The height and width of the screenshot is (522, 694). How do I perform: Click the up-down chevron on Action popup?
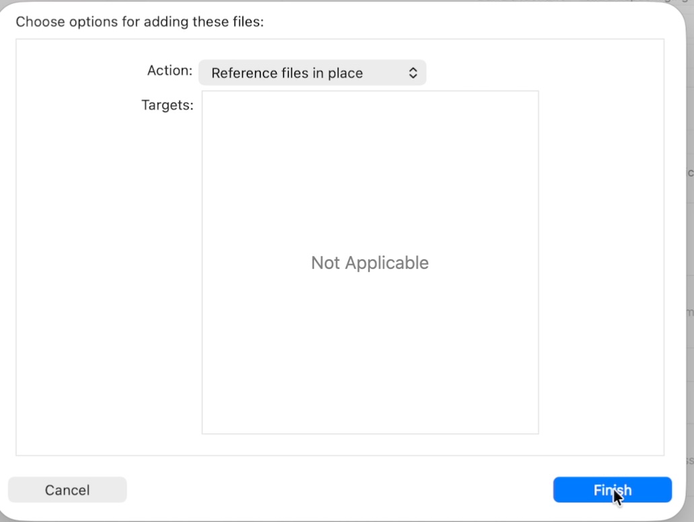pyautogui.click(x=413, y=73)
